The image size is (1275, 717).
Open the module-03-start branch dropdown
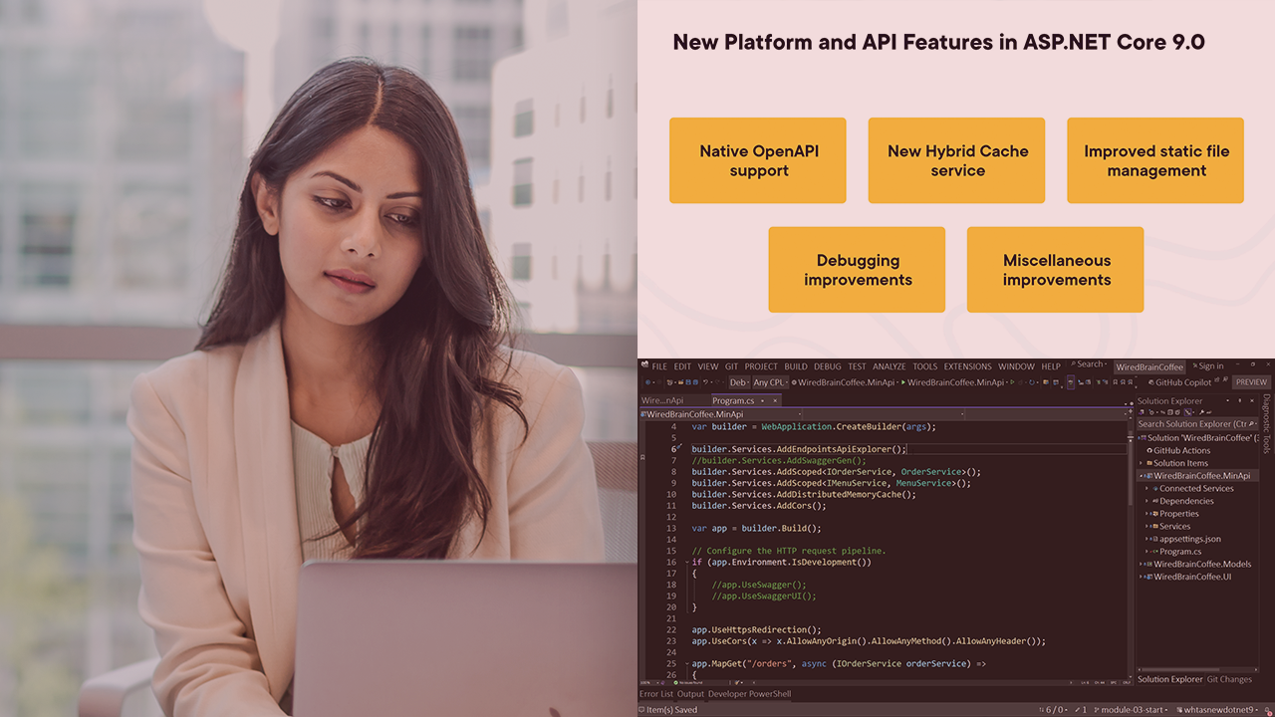tap(1133, 710)
